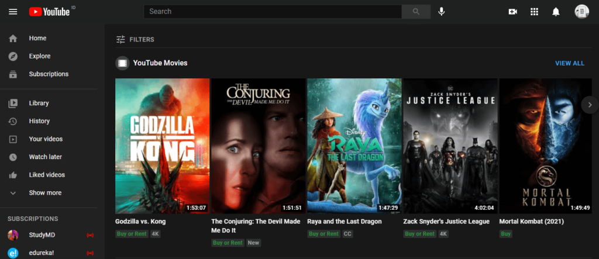Viewport: 599px width, 259px height.
Task: Click the YouTube Movies film icon
Action: pyautogui.click(x=122, y=63)
